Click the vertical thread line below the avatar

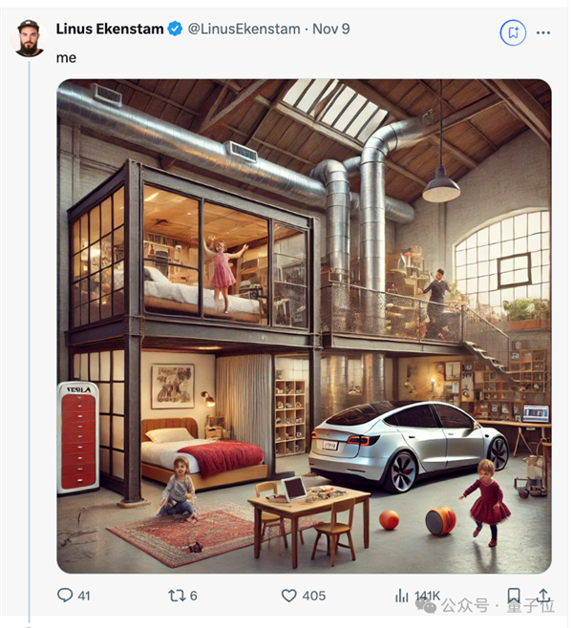[29, 334]
